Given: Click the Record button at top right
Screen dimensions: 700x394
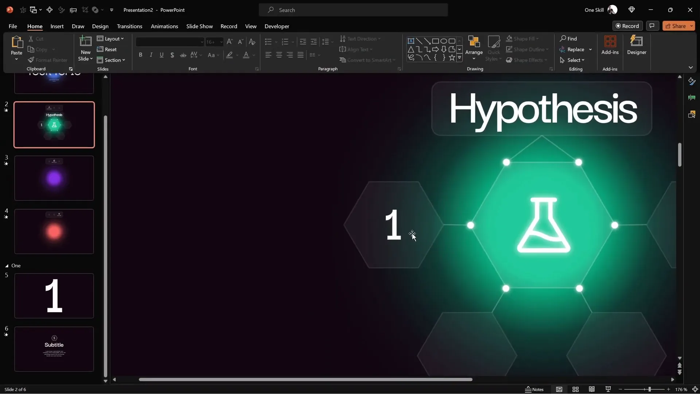Looking at the screenshot, I should [x=627, y=26].
